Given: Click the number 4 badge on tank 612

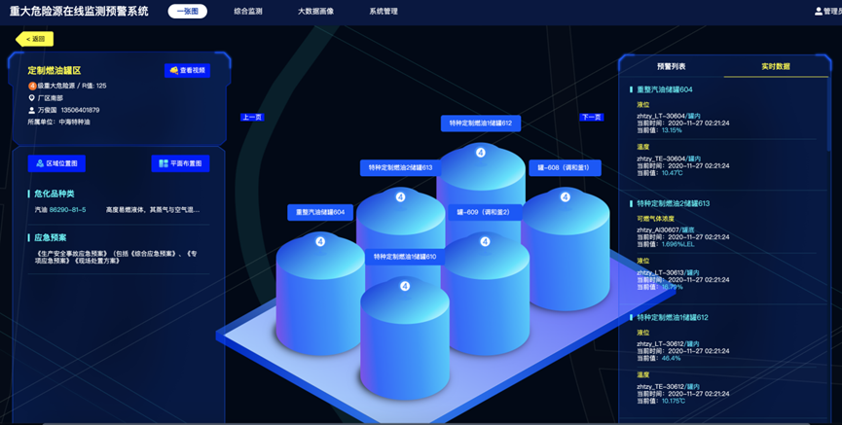Looking at the screenshot, I should click(x=480, y=153).
